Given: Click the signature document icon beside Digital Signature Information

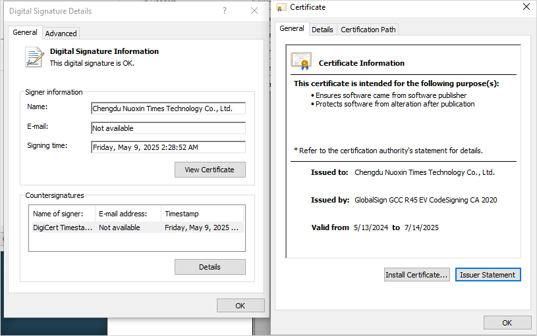Looking at the screenshot, I should tap(34, 57).
